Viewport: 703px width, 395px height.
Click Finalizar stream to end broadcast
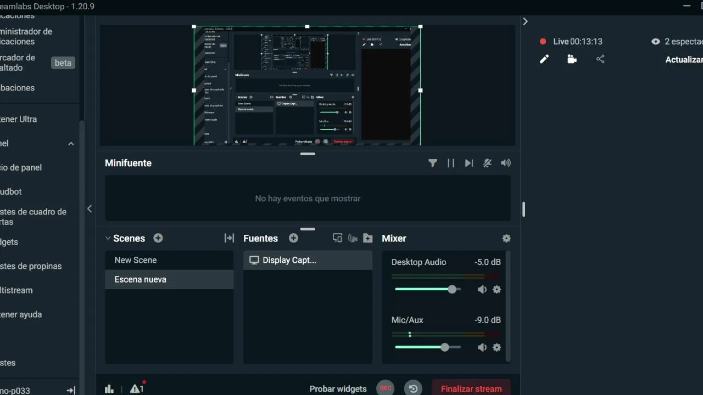471,388
